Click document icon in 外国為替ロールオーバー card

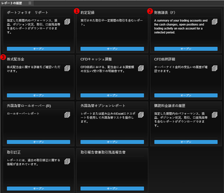pyautogui.click(x=67, y=115)
